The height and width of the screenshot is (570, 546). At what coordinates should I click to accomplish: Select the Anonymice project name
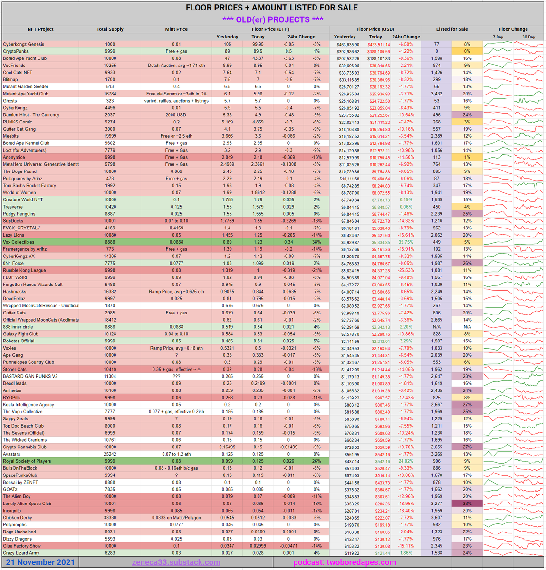tap(14, 157)
